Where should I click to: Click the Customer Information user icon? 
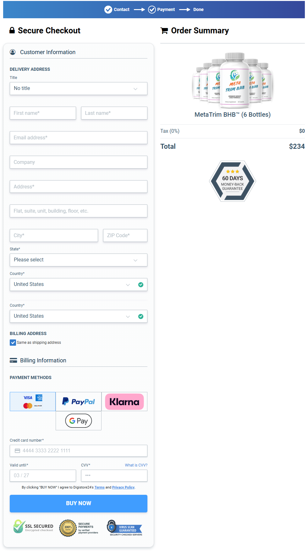(13, 52)
